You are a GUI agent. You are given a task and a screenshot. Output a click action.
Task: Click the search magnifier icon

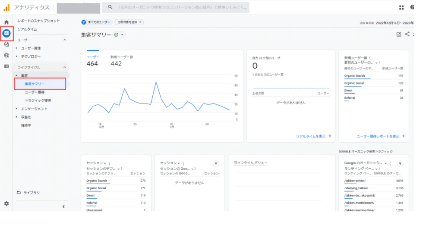(110, 7)
